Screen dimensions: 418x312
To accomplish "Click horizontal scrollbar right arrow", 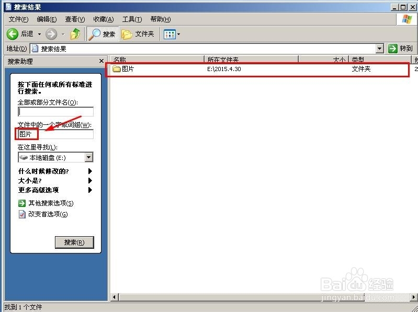I will 414,297.
